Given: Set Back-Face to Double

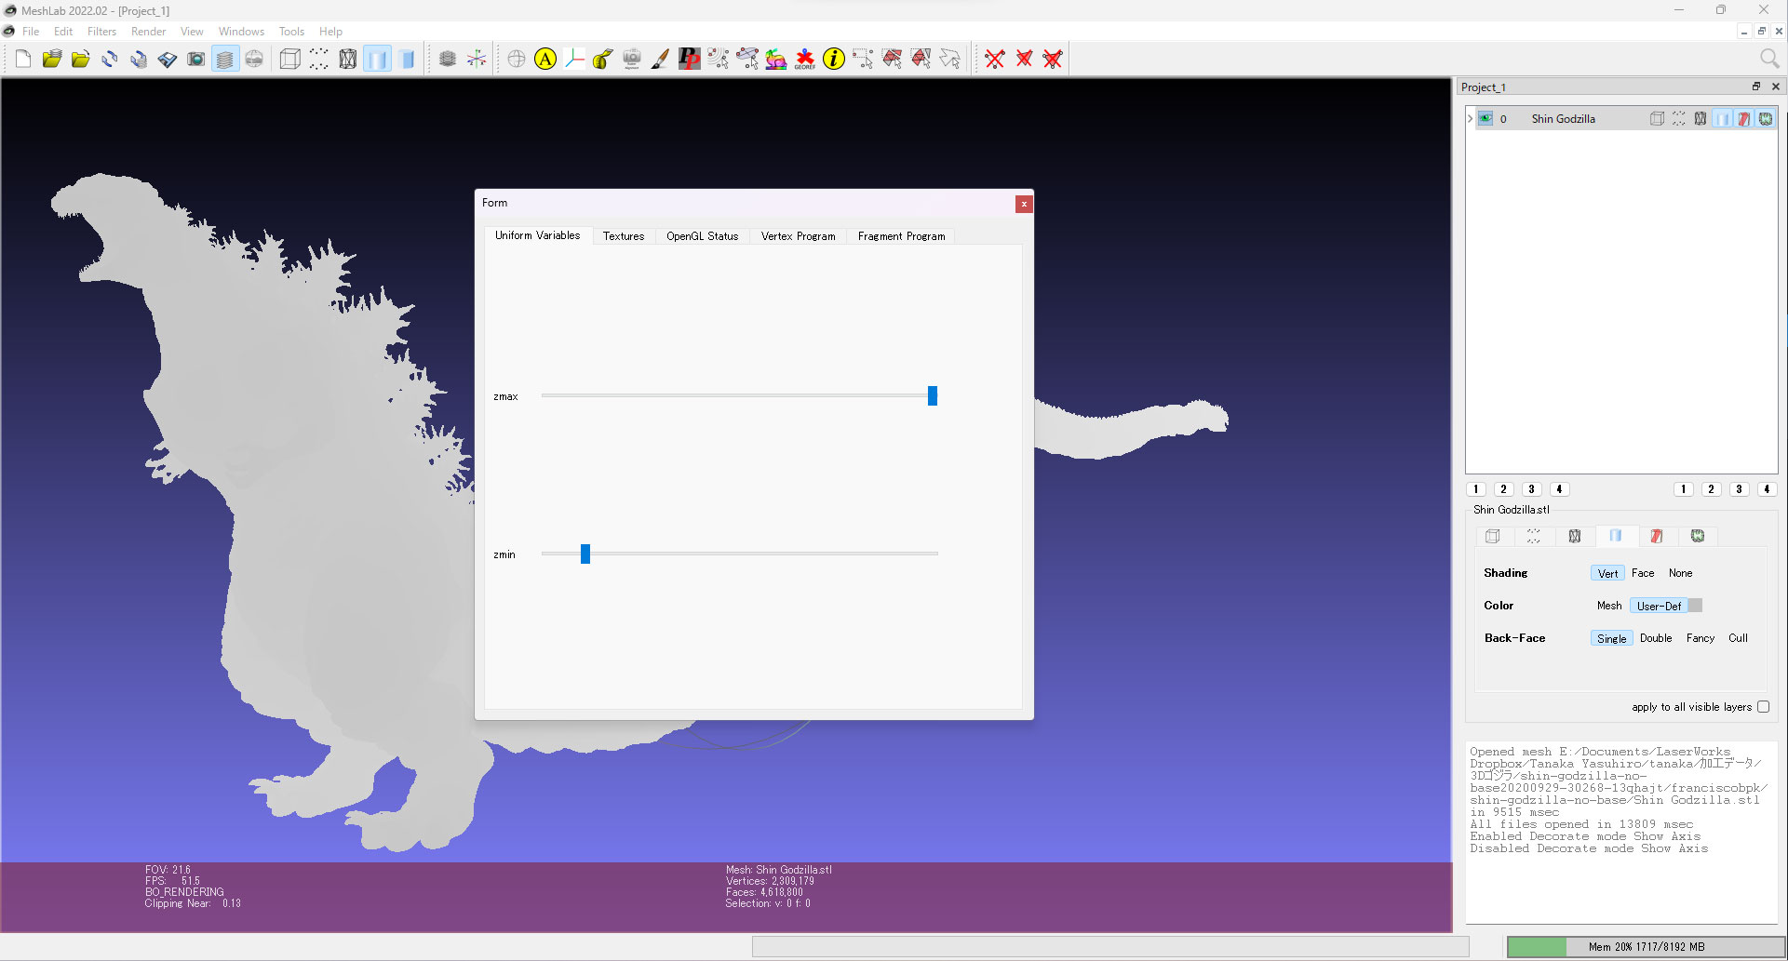Looking at the screenshot, I should pyautogui.click(x=1656, y=638).
